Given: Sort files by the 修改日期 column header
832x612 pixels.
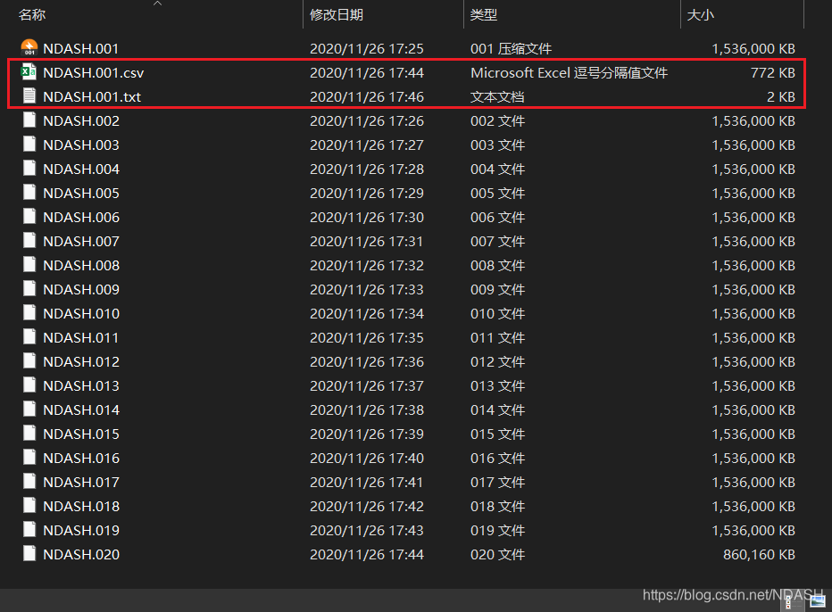Looking at the screenshot, I should click(x=337, y=15).
